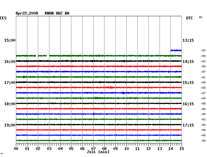Click the black trace on the 19:00 row
The height and width of the screenshot is (157, 207).
[99, 125]
